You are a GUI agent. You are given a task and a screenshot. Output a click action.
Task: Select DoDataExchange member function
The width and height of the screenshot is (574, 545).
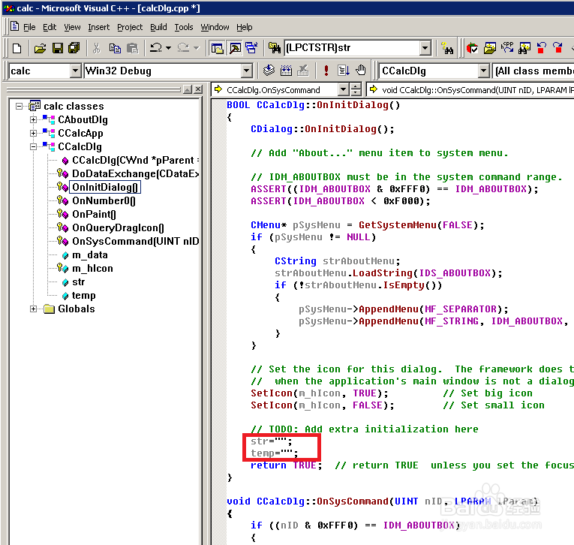pyautogui.click(x=136, y=173)
